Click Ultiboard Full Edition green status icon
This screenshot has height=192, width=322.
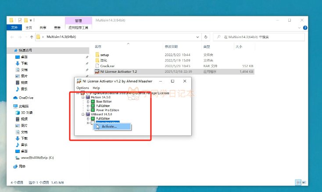click(x=93, y=118)
